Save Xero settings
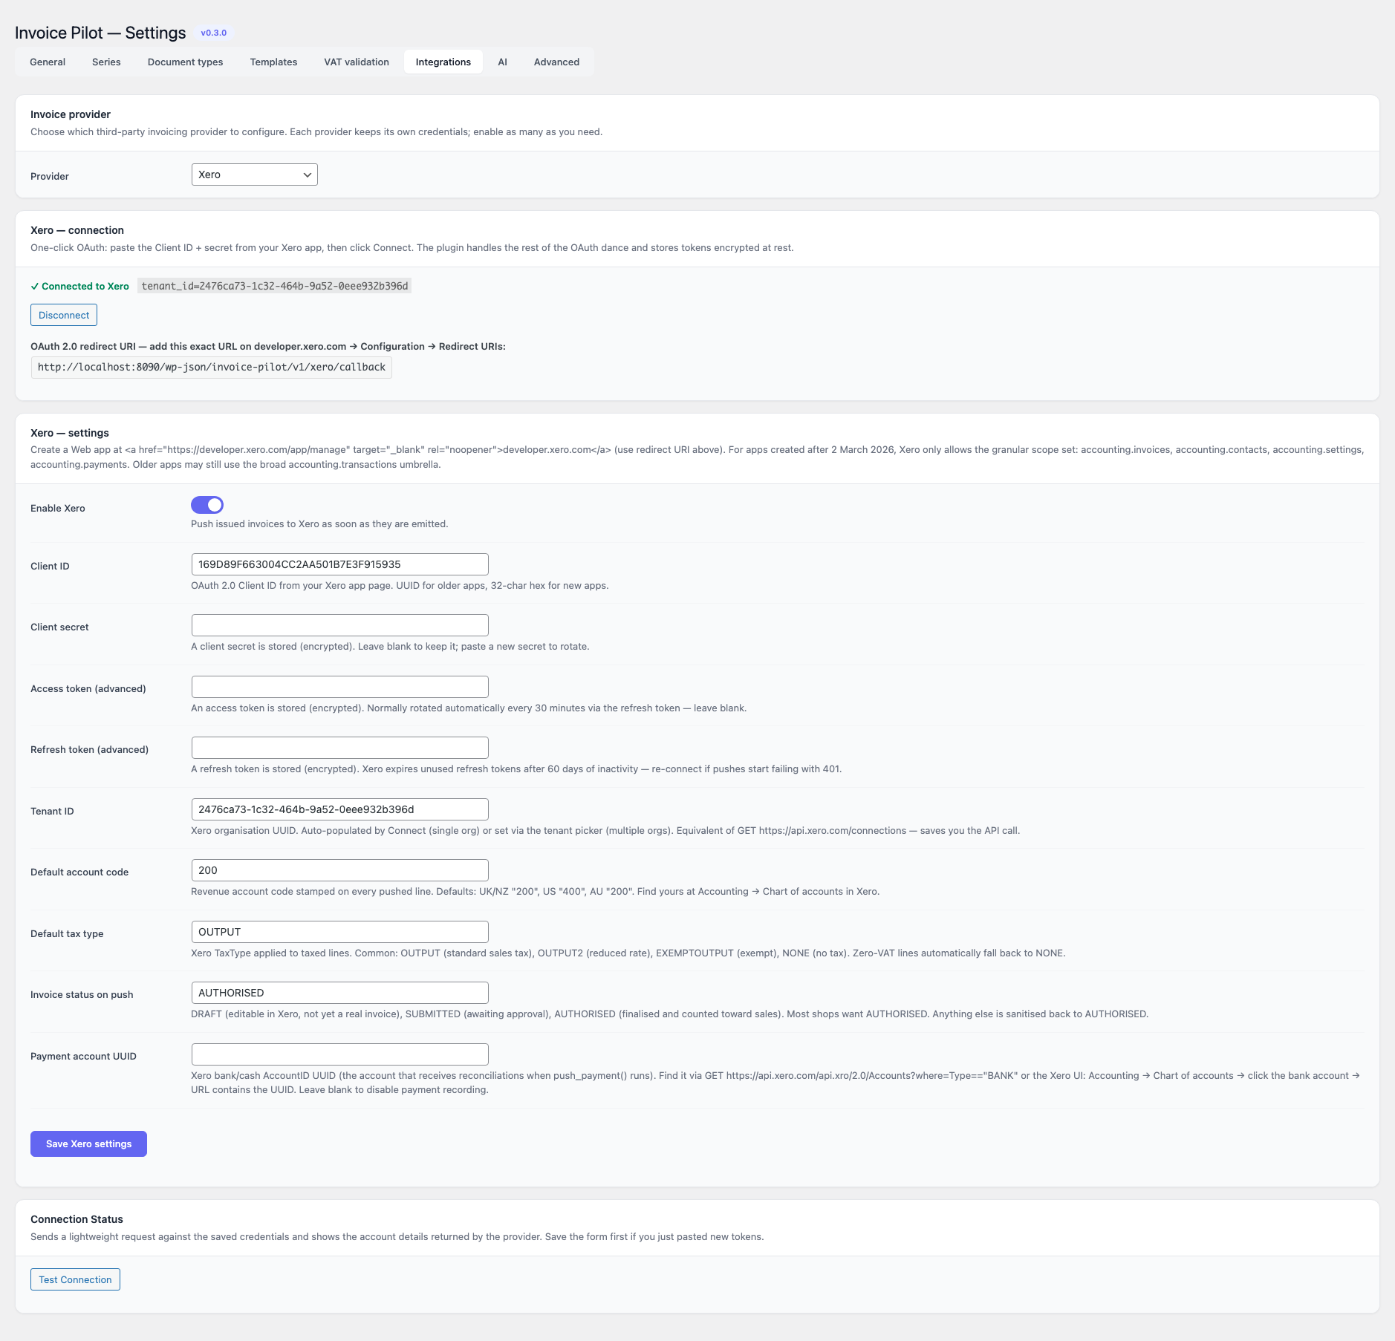The width and height of the screenshot is (1395, 1341). point(88,1143)
